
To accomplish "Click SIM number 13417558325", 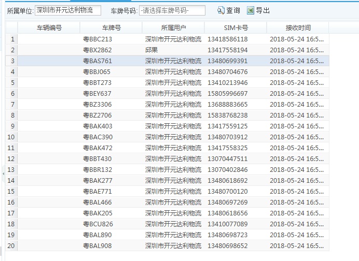I will tap(228, 148).
